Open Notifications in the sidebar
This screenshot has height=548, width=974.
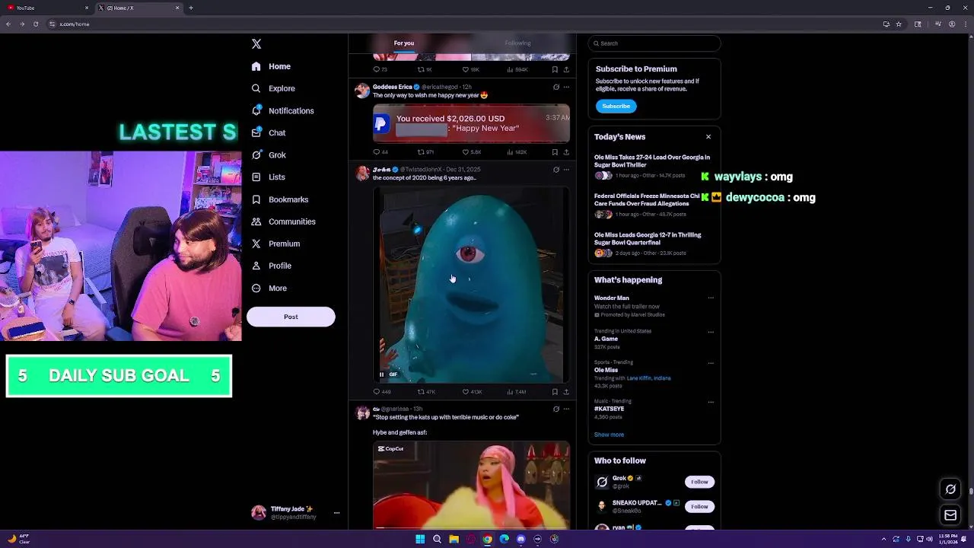coord(283,110)
